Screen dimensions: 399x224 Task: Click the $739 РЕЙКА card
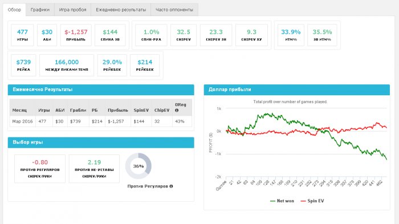click(23, 65)
